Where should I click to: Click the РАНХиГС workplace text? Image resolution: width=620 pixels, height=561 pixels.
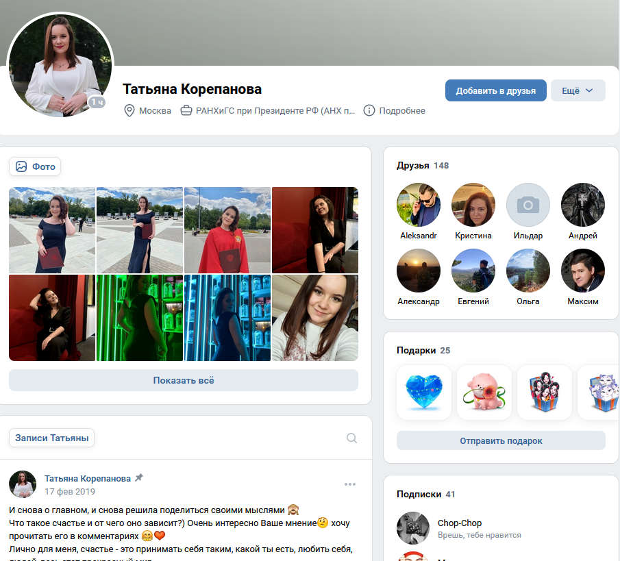275,111
